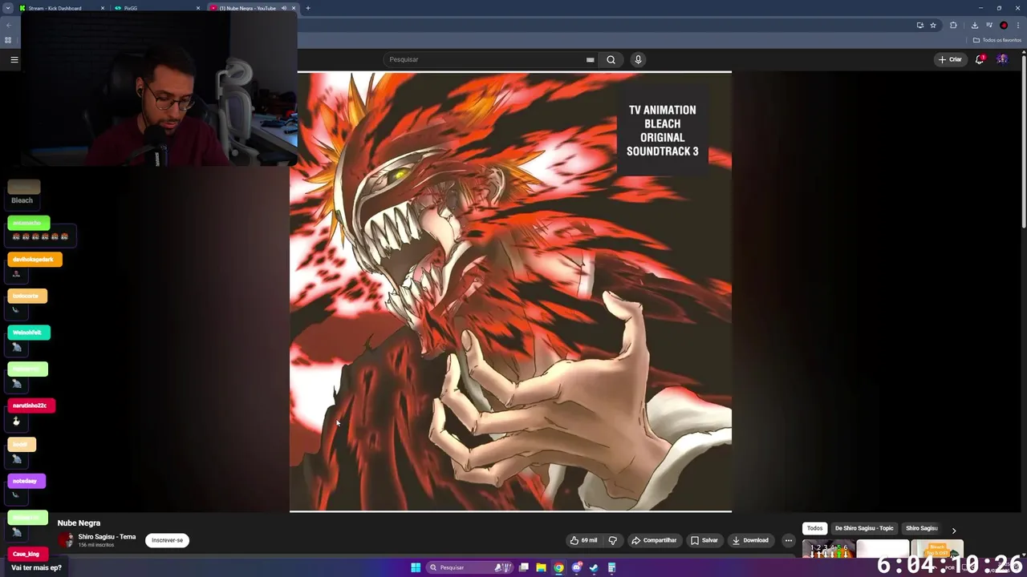
Task: Mute the YouTube tab via speaker icon
Action: click(x=284, y=8)
